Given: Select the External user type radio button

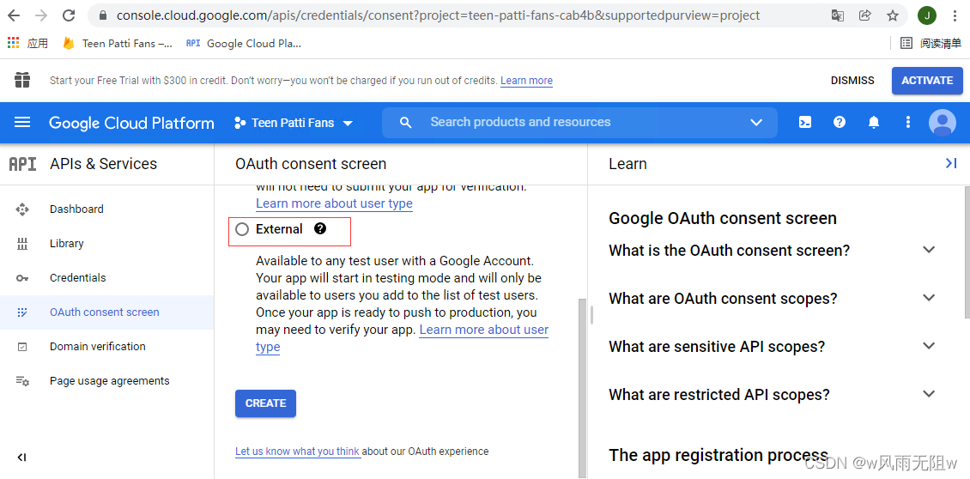Looking at the screenshot, I should (x=242, y=229).
